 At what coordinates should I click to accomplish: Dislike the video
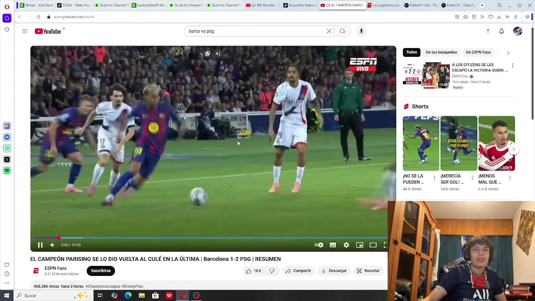point(272,271)
